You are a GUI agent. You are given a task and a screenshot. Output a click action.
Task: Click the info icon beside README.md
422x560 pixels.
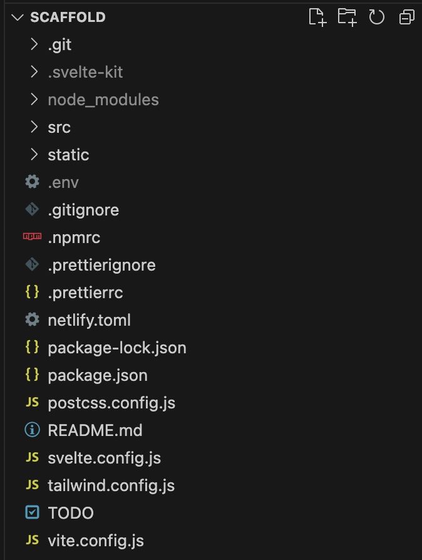[x=32, y=430]
